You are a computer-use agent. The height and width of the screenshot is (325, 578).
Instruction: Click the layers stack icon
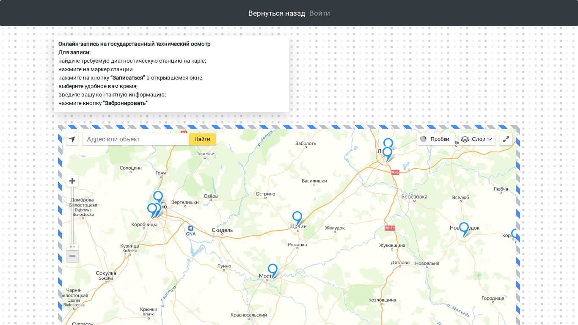[x=465, y=139]
